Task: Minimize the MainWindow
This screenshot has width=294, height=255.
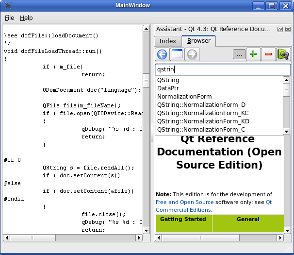Action: pos(259,6)
